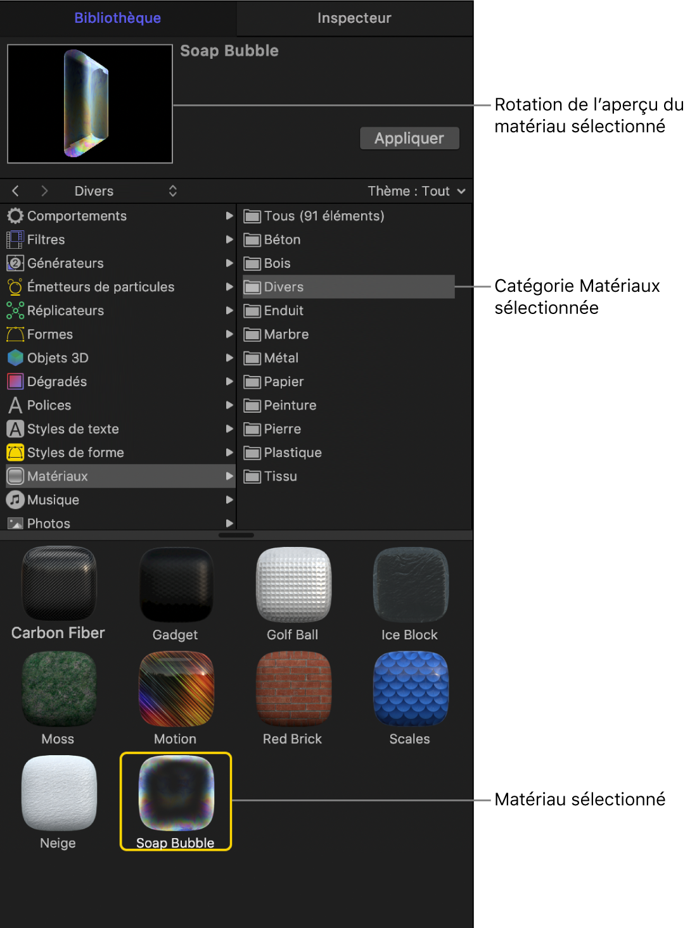Click the Métal folder icon

point(253,358)
